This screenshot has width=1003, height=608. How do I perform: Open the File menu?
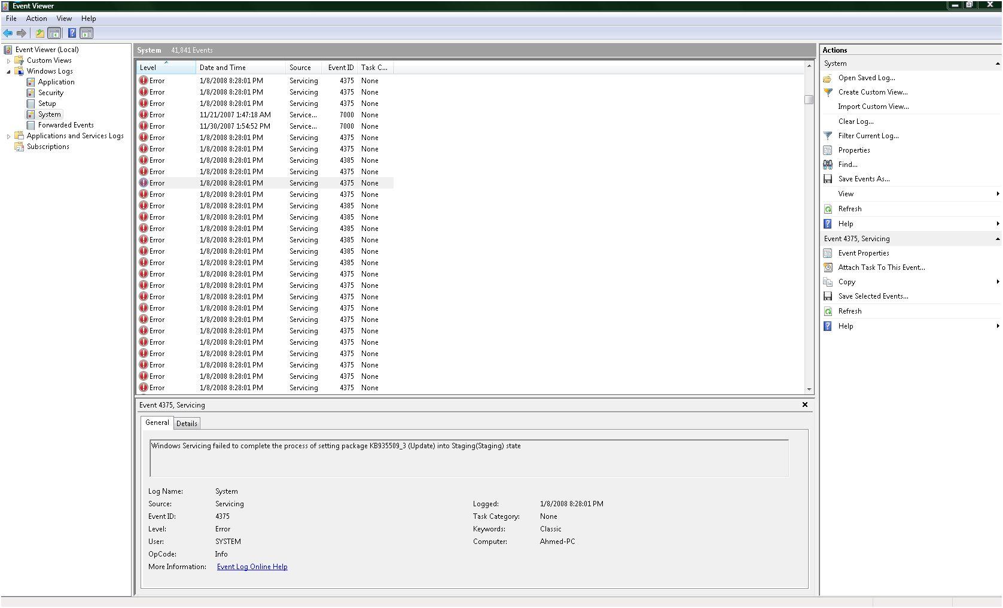pyautogui.click(x=11, y=19)
